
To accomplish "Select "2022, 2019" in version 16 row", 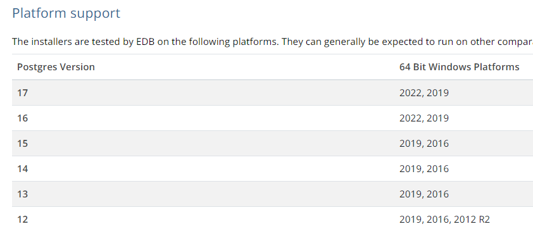I will tap(424, 118).
